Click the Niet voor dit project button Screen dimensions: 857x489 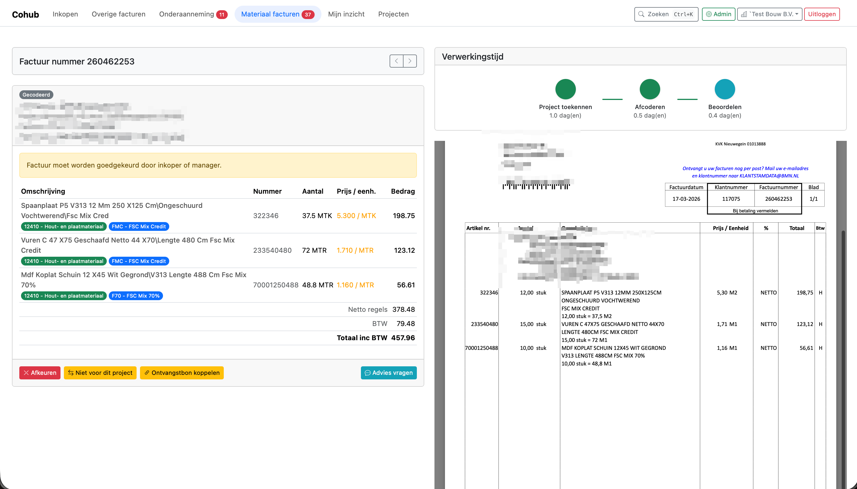pyautogui.click(x=100, y=373)
